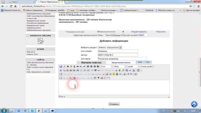Click the Редактировать link
The image size is (201, 113).
[x=139, y=32]
